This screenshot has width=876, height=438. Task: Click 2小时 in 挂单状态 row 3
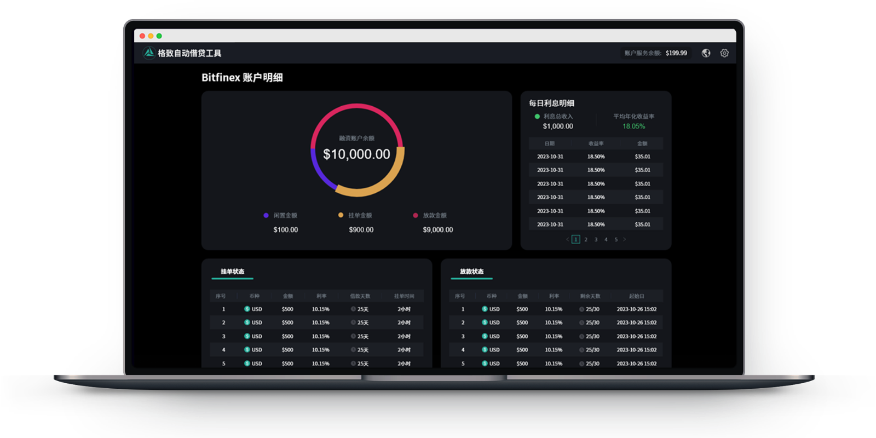click(x=404, y=336)
